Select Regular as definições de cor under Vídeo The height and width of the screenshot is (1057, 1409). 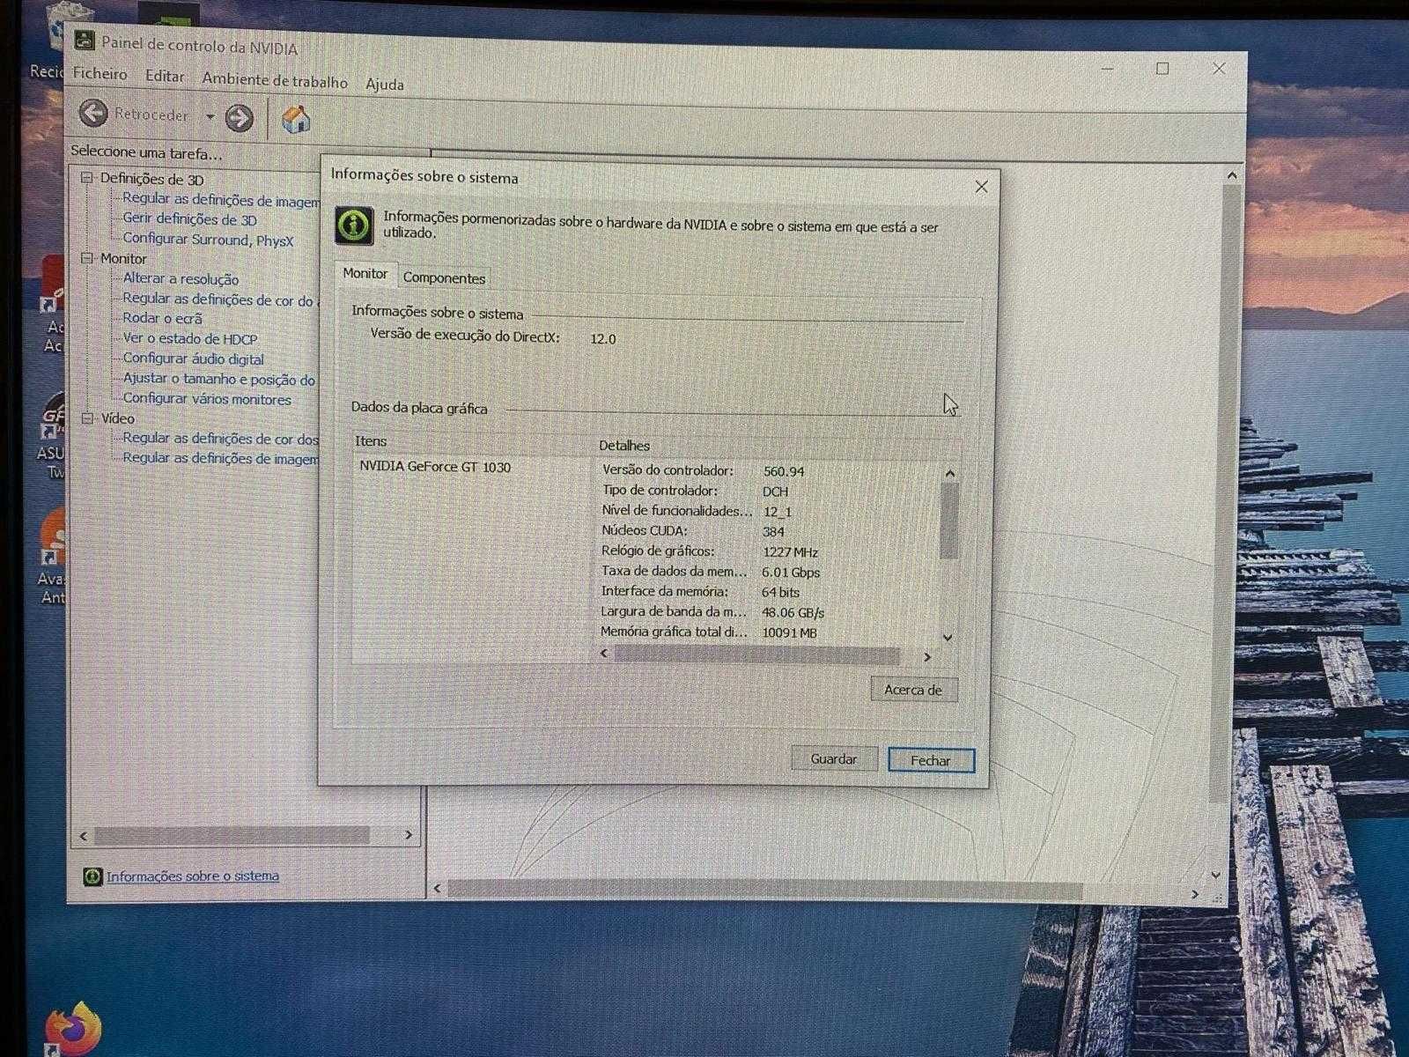click(220, 438)
